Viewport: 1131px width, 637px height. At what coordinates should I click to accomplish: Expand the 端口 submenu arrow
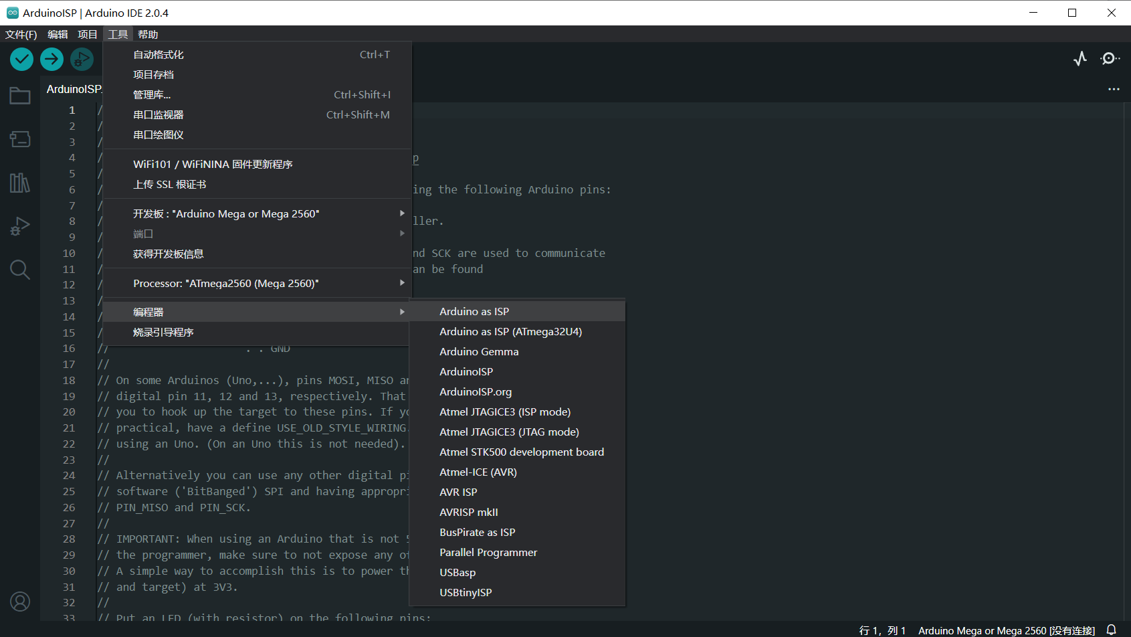point(402,234)
